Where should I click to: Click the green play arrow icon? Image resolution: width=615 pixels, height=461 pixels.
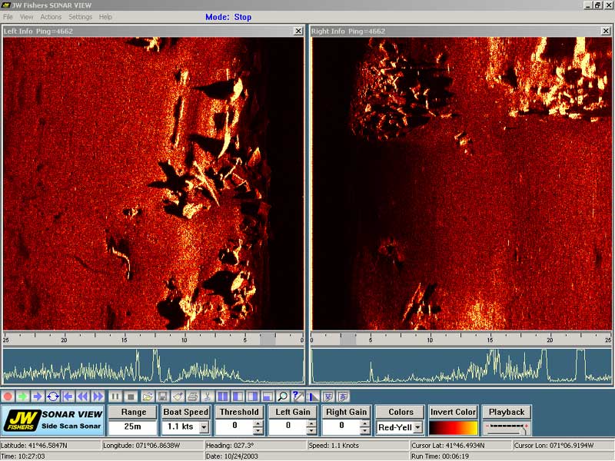click(23, 396)
